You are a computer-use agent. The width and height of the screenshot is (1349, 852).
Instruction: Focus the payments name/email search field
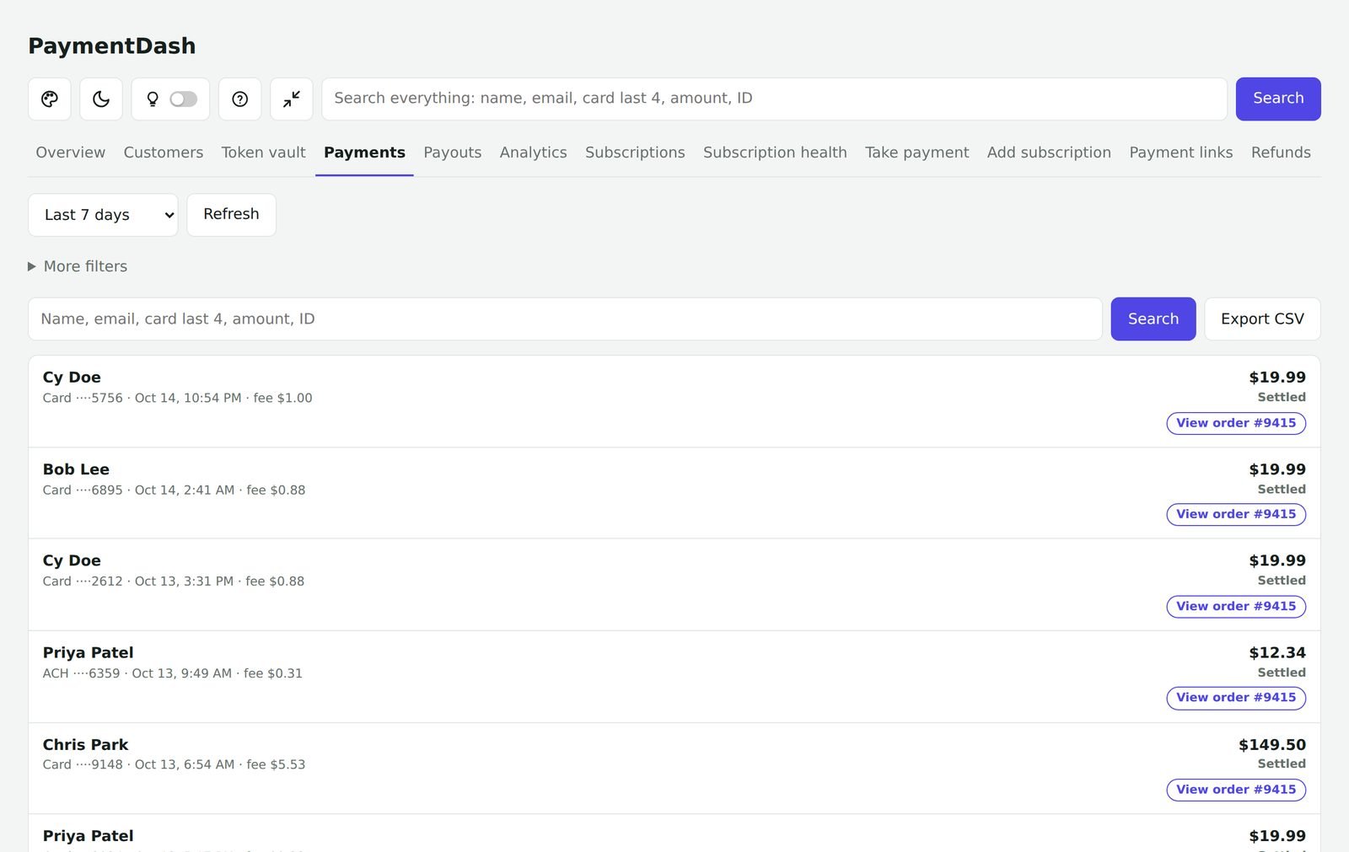tap(565, 319)
